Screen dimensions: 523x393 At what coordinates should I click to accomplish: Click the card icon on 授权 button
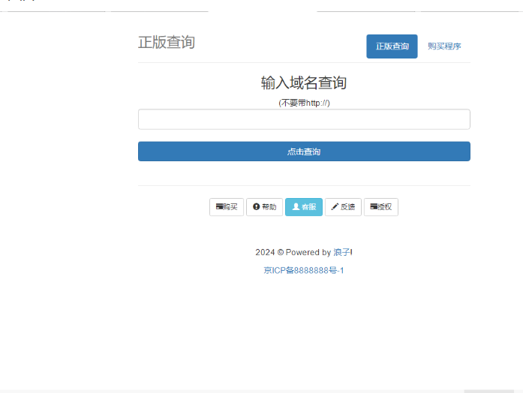click(x=373, y=207)
